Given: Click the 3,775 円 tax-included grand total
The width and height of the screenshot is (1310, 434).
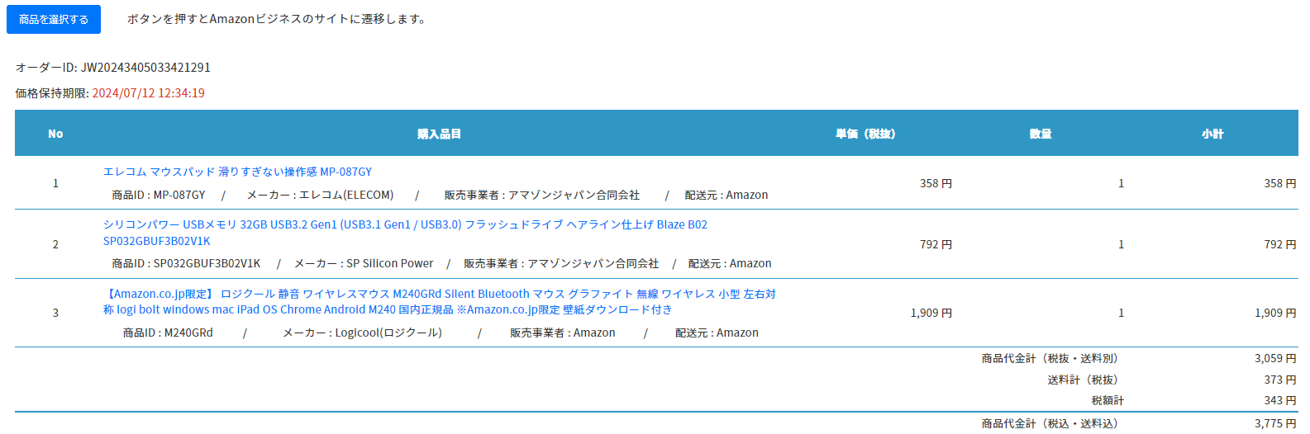Looking at the screenshot, I should [1275, 423].
